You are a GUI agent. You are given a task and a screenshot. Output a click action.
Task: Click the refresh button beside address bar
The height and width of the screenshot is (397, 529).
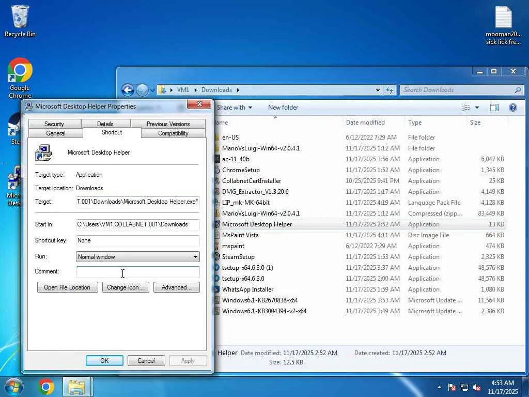coord(390,90)
